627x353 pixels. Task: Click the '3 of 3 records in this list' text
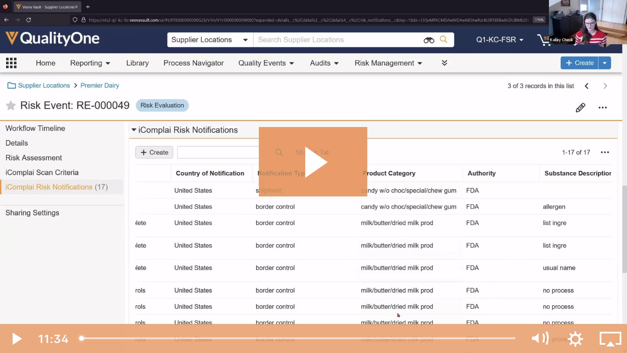[541, 86]
